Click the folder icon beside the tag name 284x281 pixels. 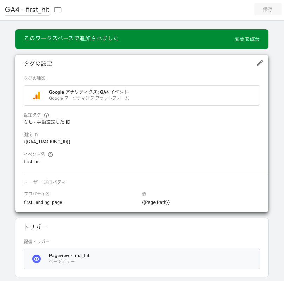[x=58, y=10]
